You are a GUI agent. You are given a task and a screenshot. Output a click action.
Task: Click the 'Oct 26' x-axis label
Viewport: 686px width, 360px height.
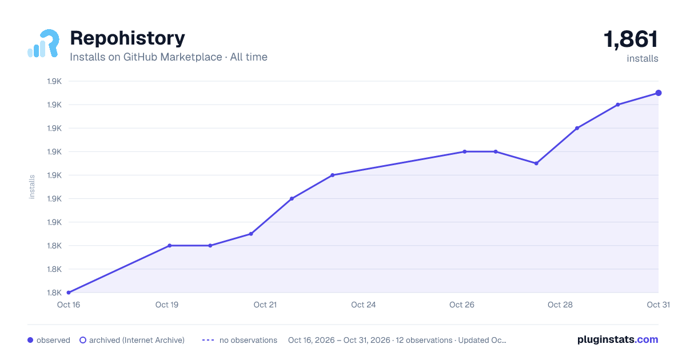click(x=462, y=305)
